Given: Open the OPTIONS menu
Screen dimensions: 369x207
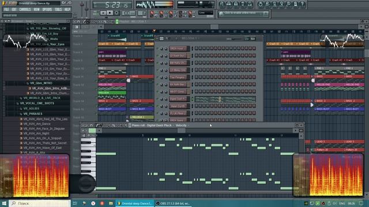Looking at the screenshot, I should 47,9.
